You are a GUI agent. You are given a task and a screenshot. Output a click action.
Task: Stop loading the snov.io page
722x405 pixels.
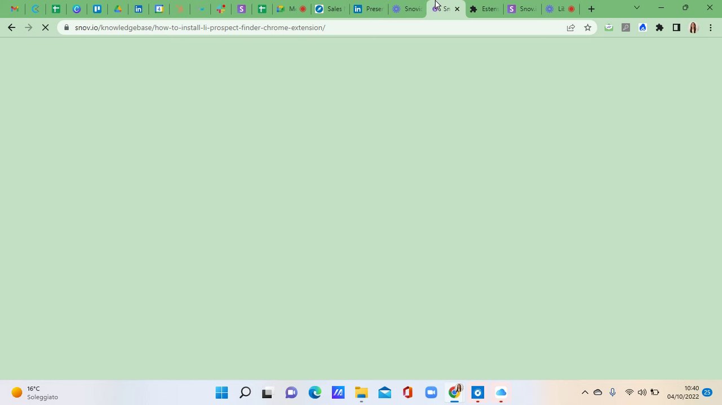46,27
